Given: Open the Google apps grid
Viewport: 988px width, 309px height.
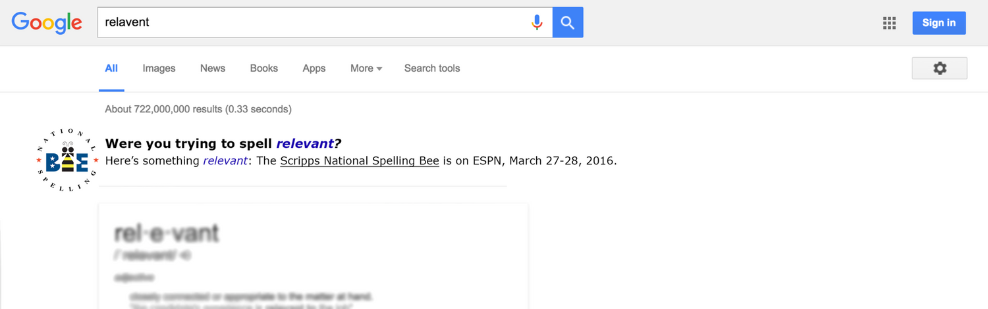Looking at the screenshot, I should click(x=889, y=23).
